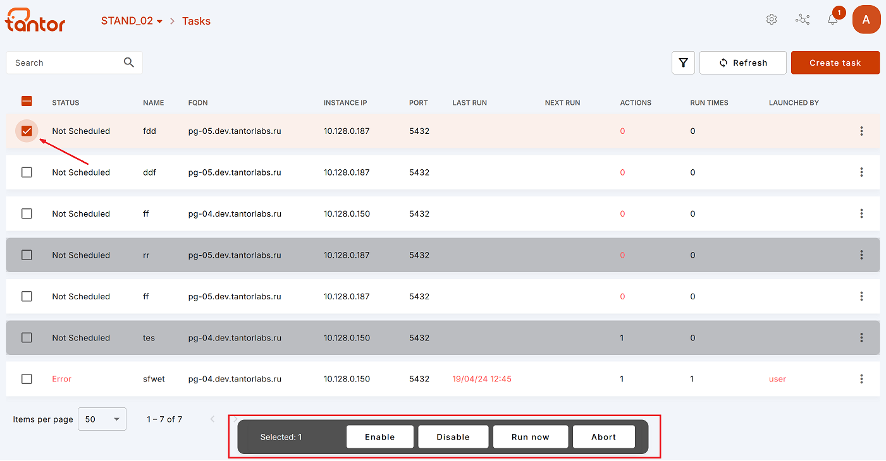886x461 pixels.
Task: Open the three-dot menu for task ddf
Action: [861, 172]
